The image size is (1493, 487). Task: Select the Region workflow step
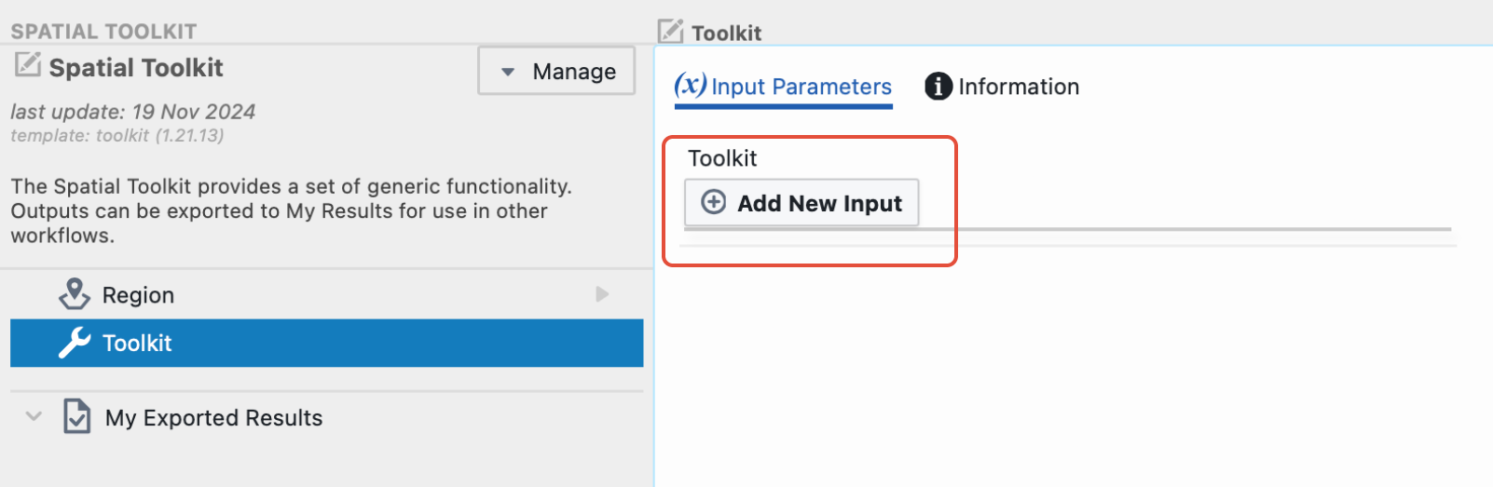tap(326, 294)
